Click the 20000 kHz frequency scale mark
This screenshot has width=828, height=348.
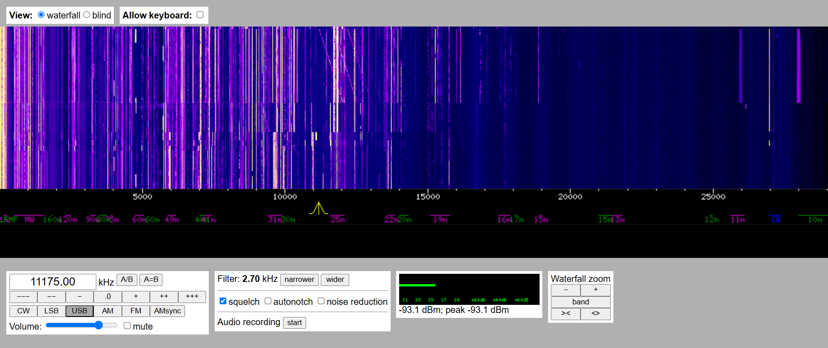point(570,197)
